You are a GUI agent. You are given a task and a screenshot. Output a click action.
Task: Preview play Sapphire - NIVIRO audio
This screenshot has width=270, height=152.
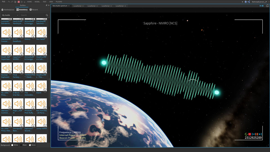pos(22,54)
